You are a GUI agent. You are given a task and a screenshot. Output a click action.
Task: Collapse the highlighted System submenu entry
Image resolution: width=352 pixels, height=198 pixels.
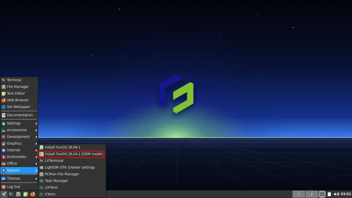point(19,170)
